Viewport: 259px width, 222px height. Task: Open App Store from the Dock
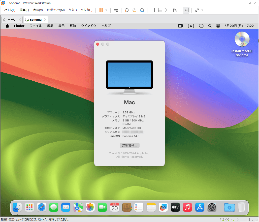coord(200,207)
